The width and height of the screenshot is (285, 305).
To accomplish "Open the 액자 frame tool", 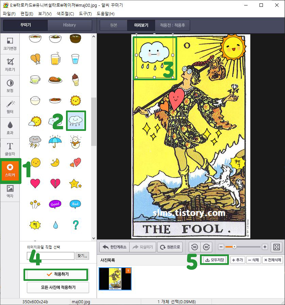I will pos(10,191).
